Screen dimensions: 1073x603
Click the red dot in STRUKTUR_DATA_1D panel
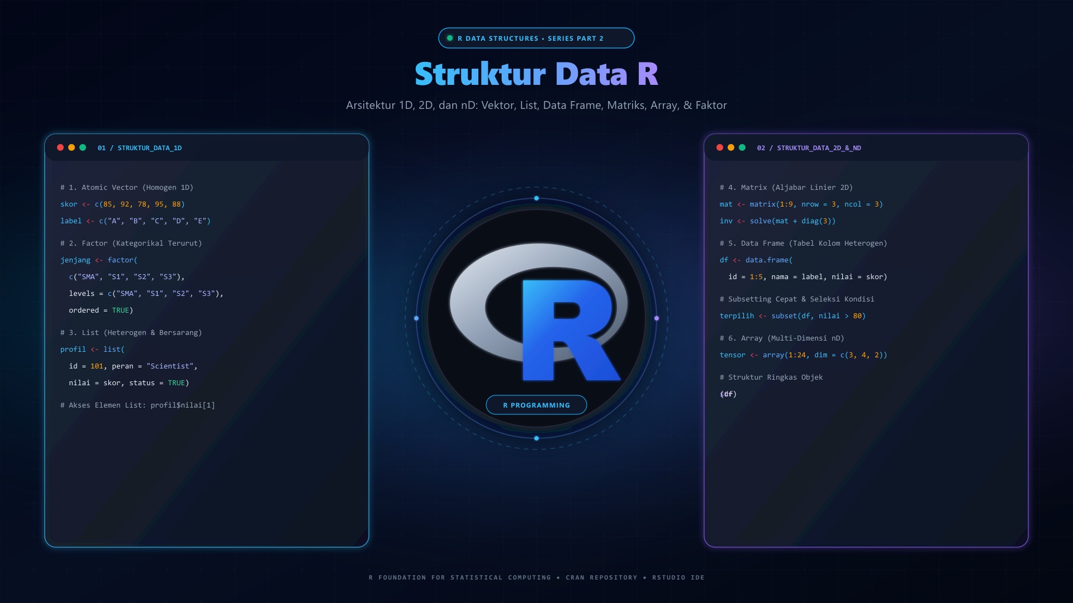60,147
